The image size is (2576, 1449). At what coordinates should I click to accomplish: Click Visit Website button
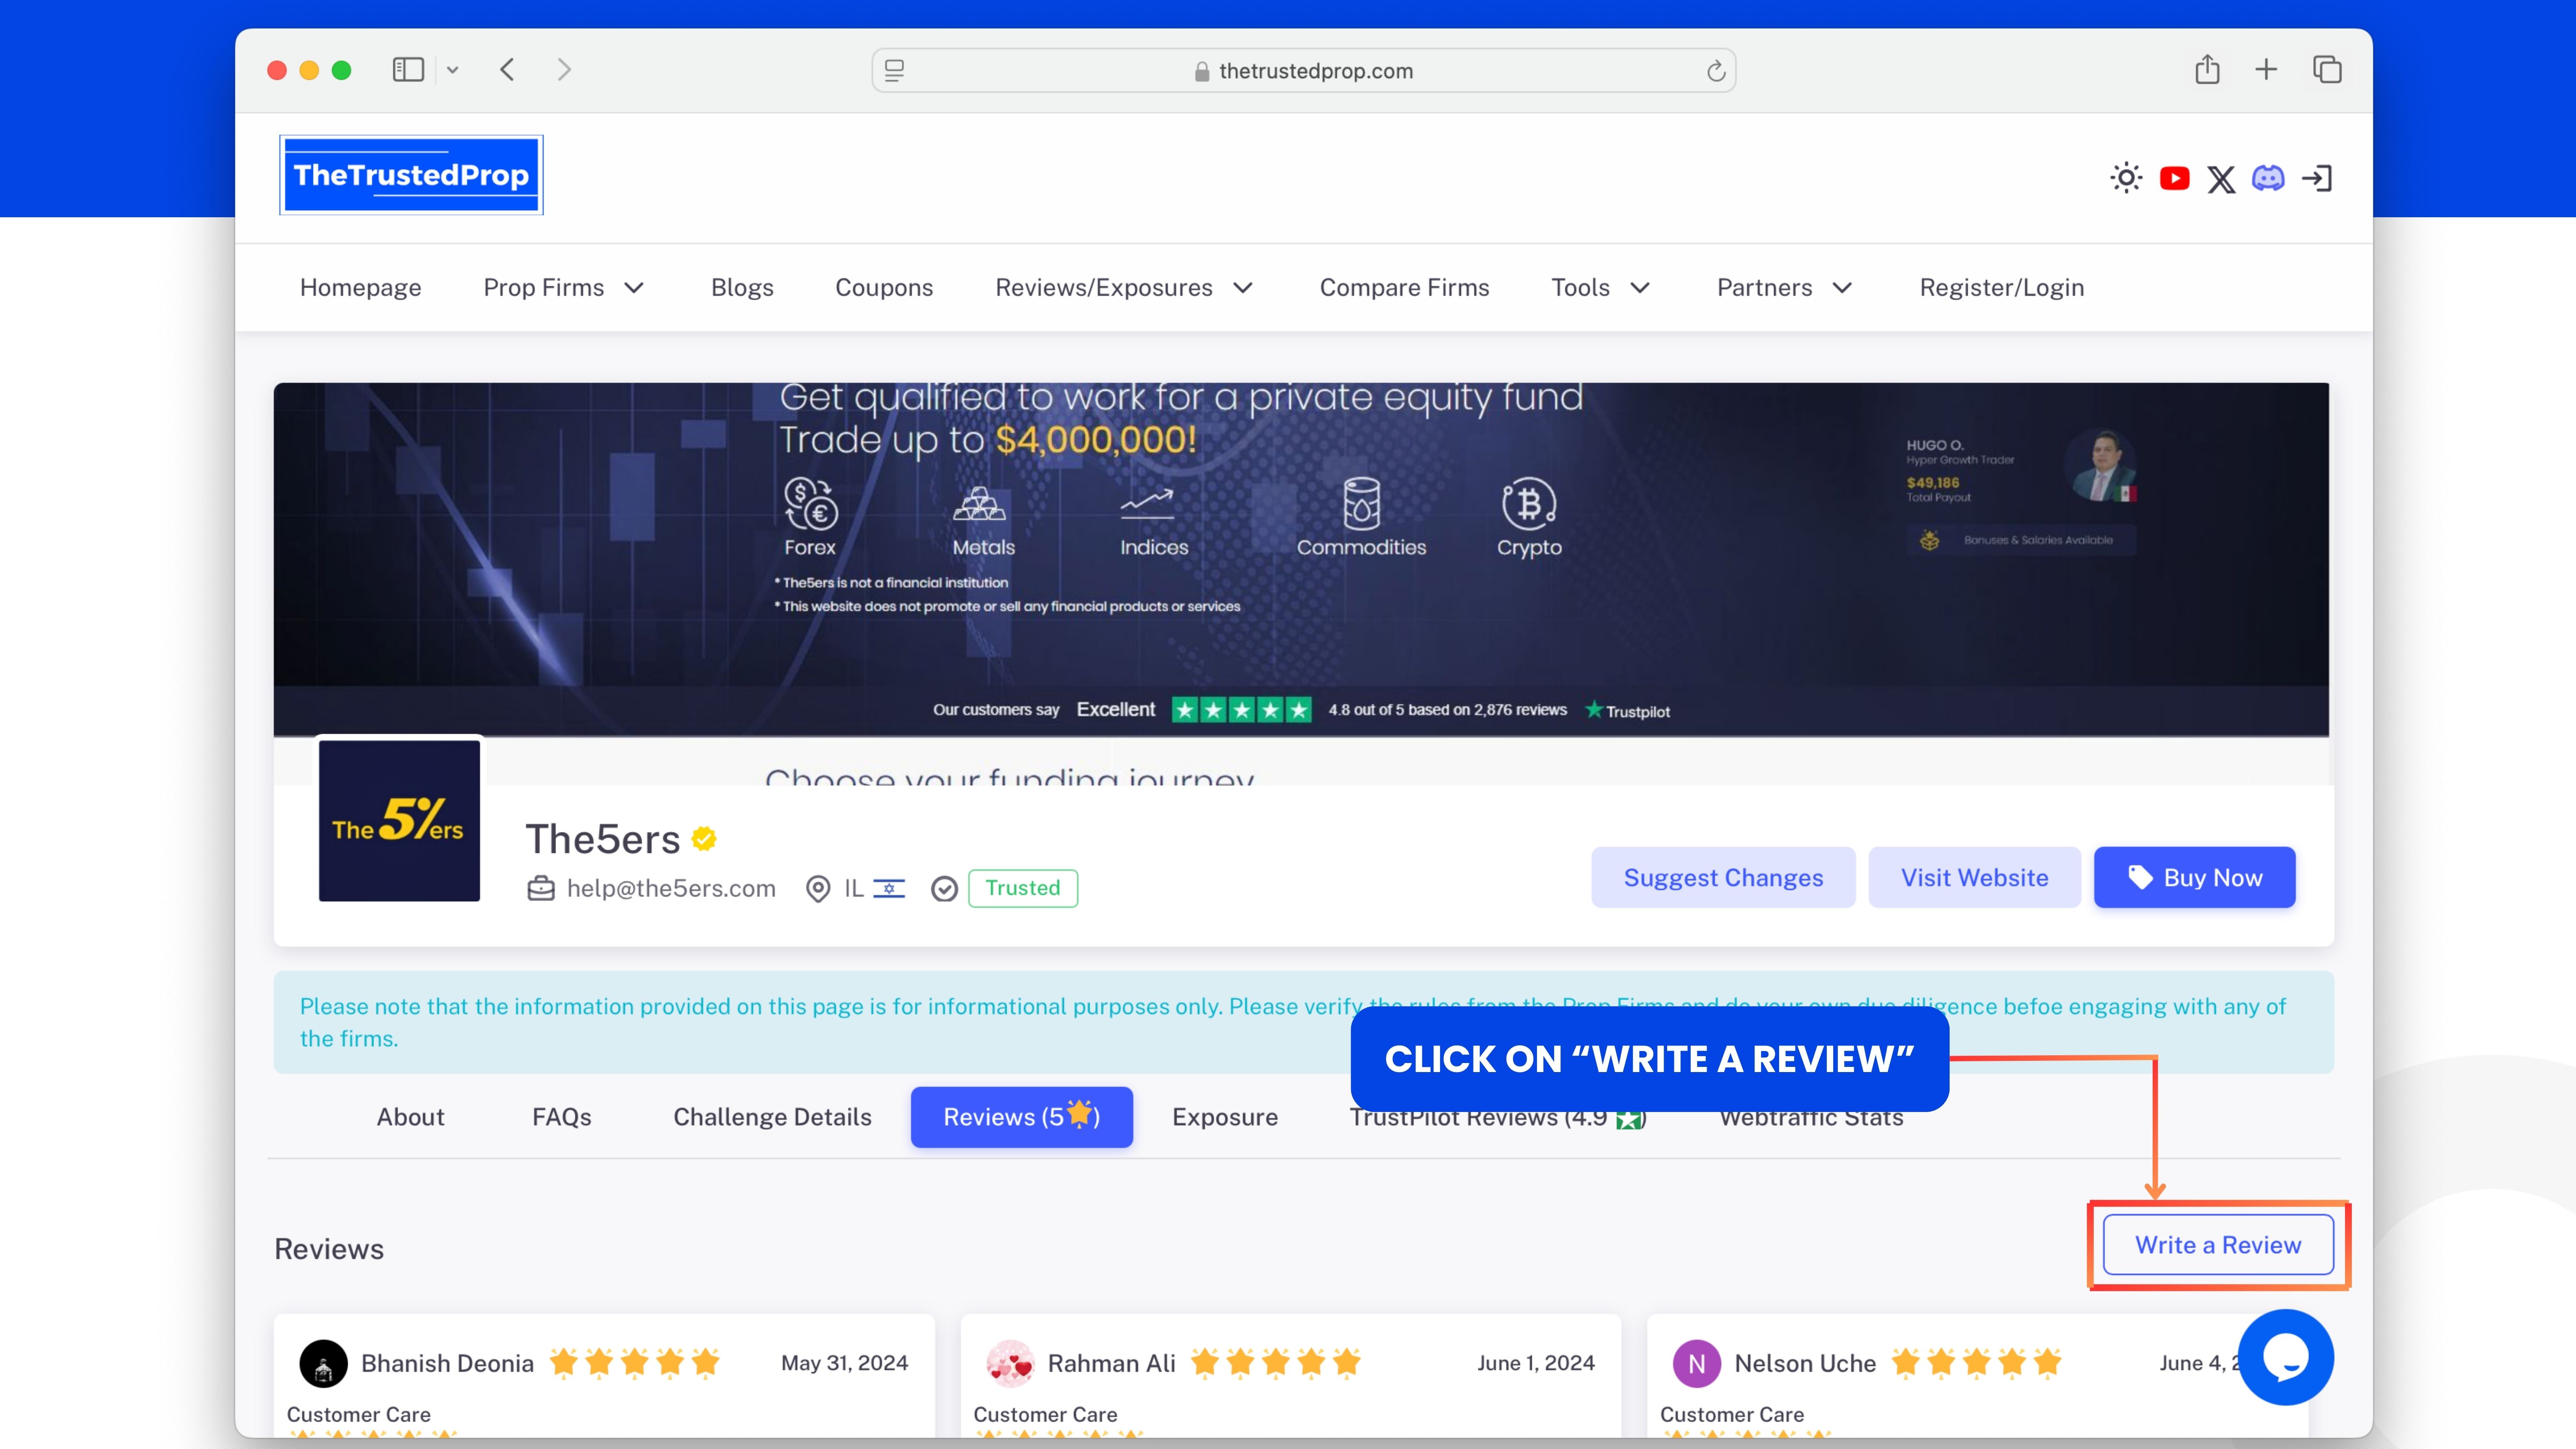(1974, 877)
